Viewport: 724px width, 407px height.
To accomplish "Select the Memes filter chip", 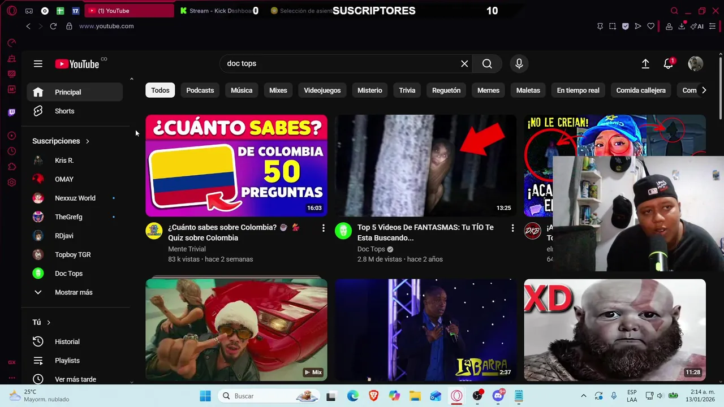I will (x=488, y=90).
